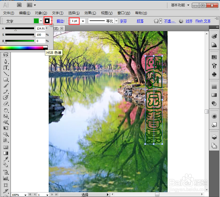Open the Layers panel icon
This screenshot has height=197, width=220.
pos(214,137)
